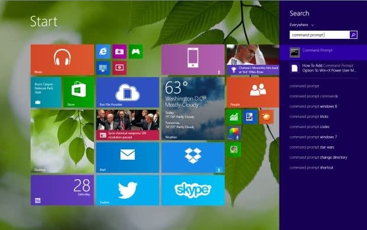Open the blue PC settings small tile
Viewport: 367px width, 230px height.
pyautogui.click(x=103, y=68)
